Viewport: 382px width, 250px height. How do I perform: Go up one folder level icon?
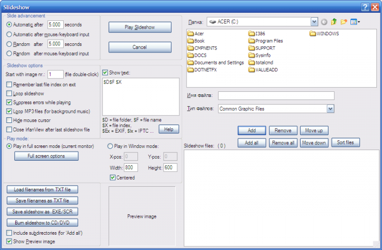[x=334, y=22]
